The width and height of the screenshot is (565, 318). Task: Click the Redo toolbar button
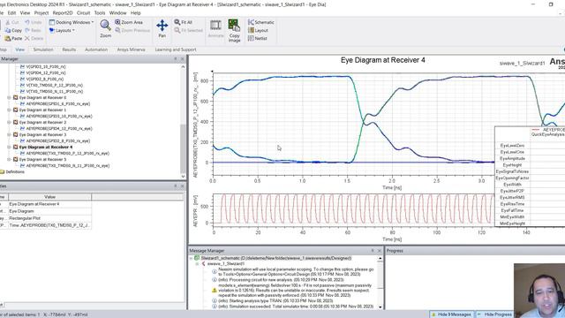(34, 31)
